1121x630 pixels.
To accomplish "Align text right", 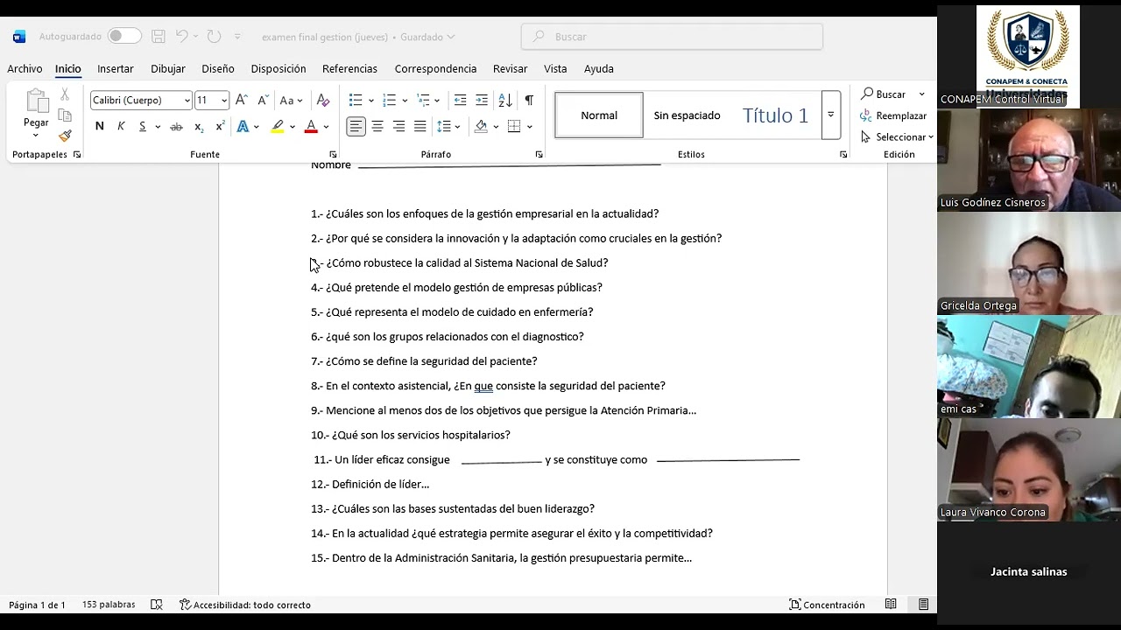I will (x=398, y=127).
